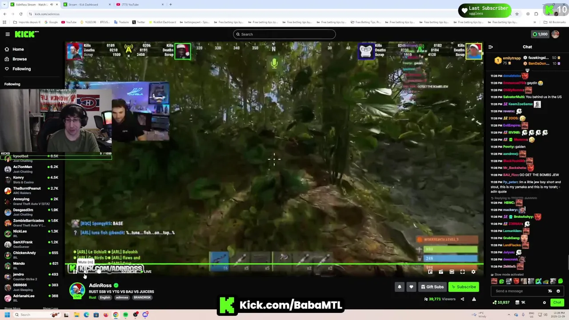Click the Gift Subs button
The width and height of the screenshot is (569, 320).
click(432, 287)
